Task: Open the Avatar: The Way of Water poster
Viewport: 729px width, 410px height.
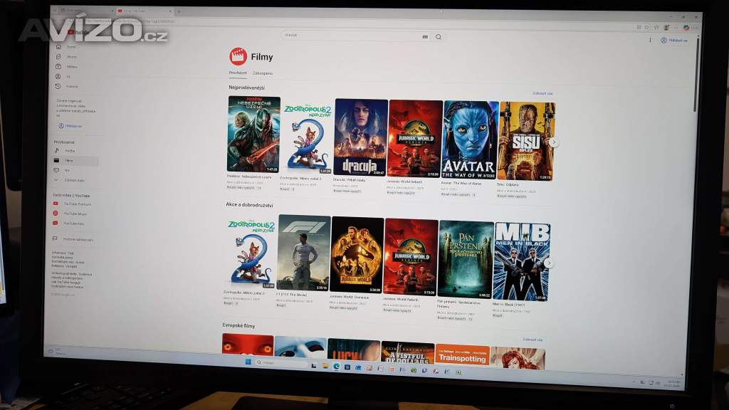Action: [x=470, y=140]
